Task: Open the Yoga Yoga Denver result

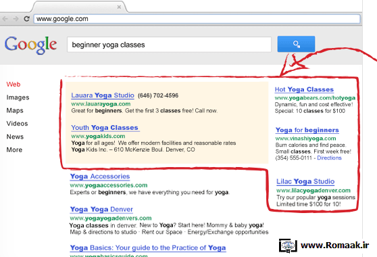Action: (x=101, y=210)
